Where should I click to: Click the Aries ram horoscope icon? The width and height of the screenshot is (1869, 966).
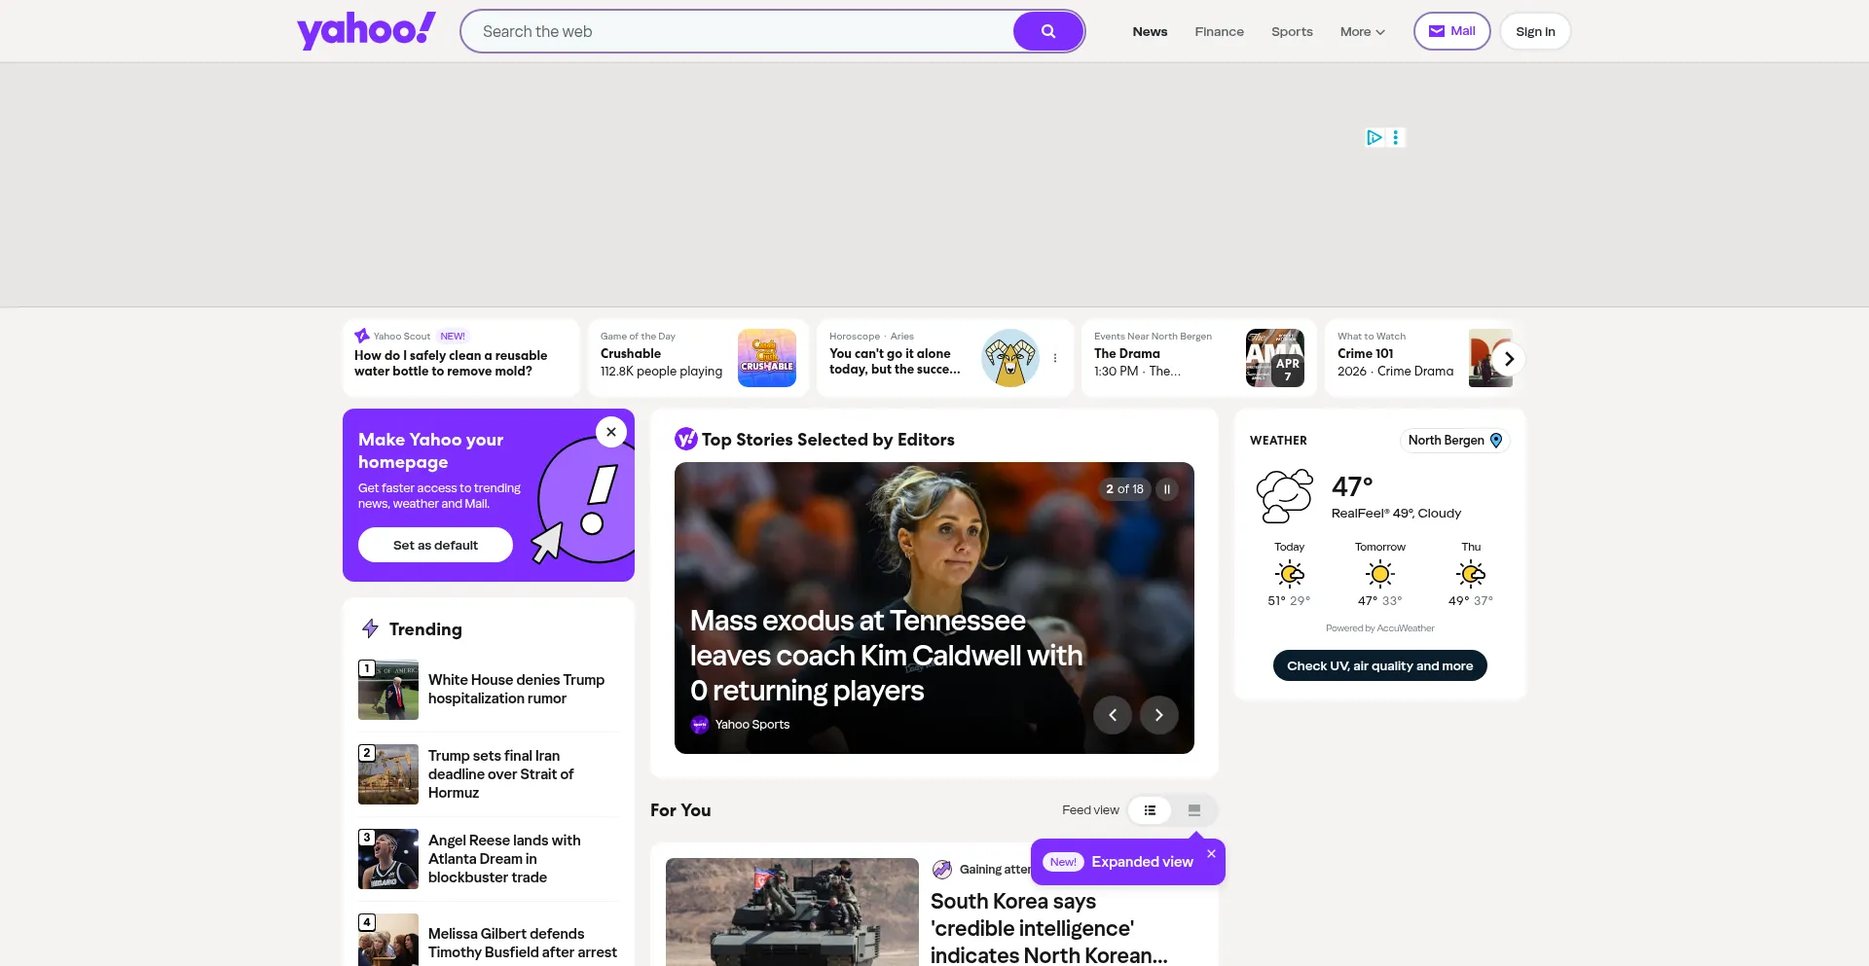click(1010, 358)
